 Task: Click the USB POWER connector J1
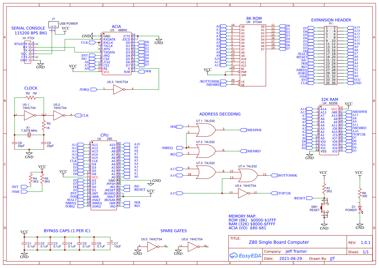coord(53,25)
